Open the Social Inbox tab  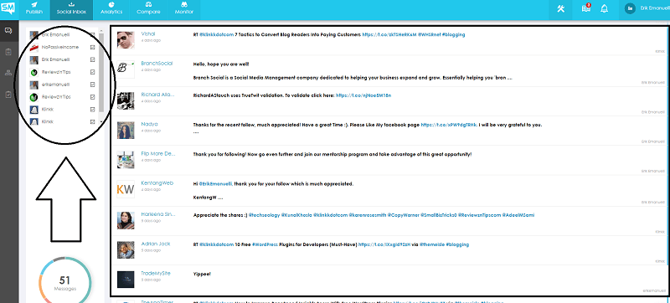pyautogui.click(x=71, y=9)
